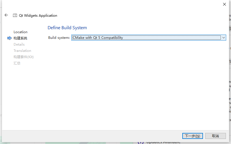Go back using the left arrow

[x=6, y=15]
